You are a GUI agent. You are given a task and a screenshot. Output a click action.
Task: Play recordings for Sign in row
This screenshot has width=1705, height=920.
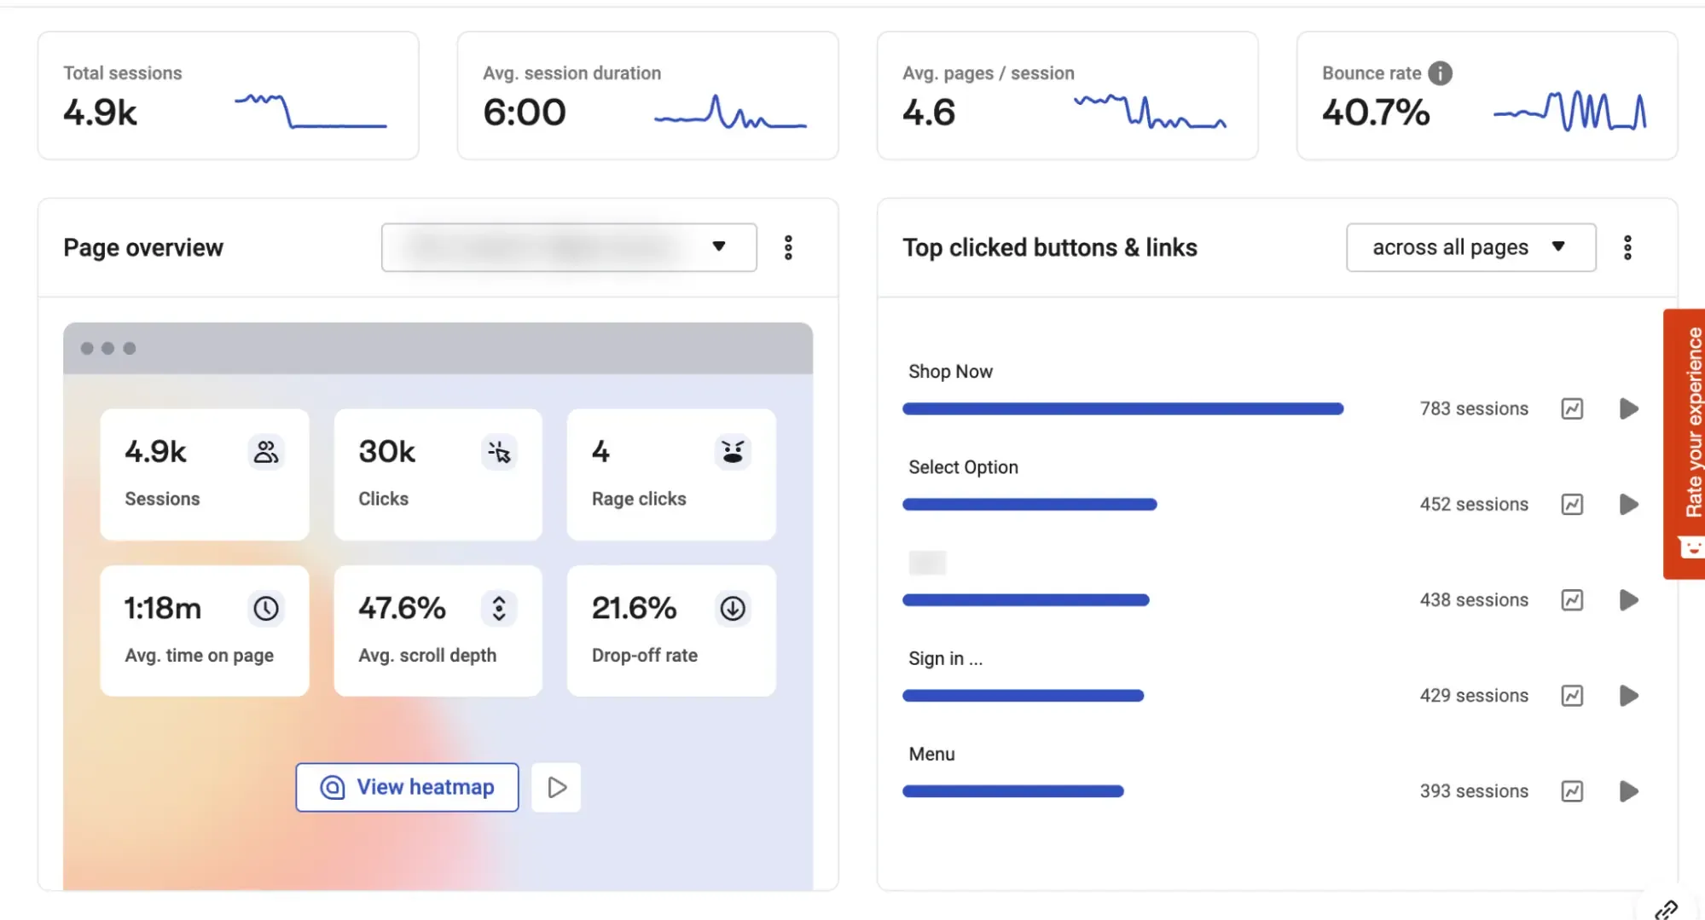point(1628,696)
